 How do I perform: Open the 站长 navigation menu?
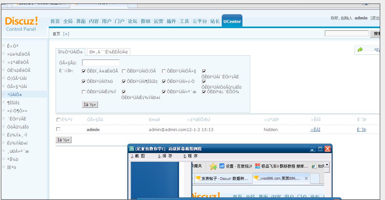click(215, 21)
